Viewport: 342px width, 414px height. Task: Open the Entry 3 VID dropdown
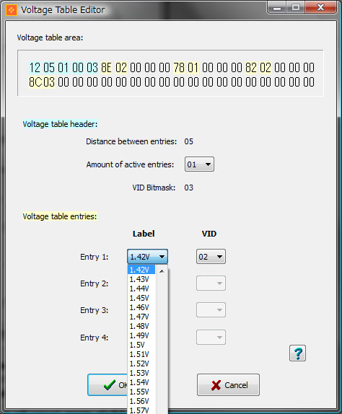(211, 310)
